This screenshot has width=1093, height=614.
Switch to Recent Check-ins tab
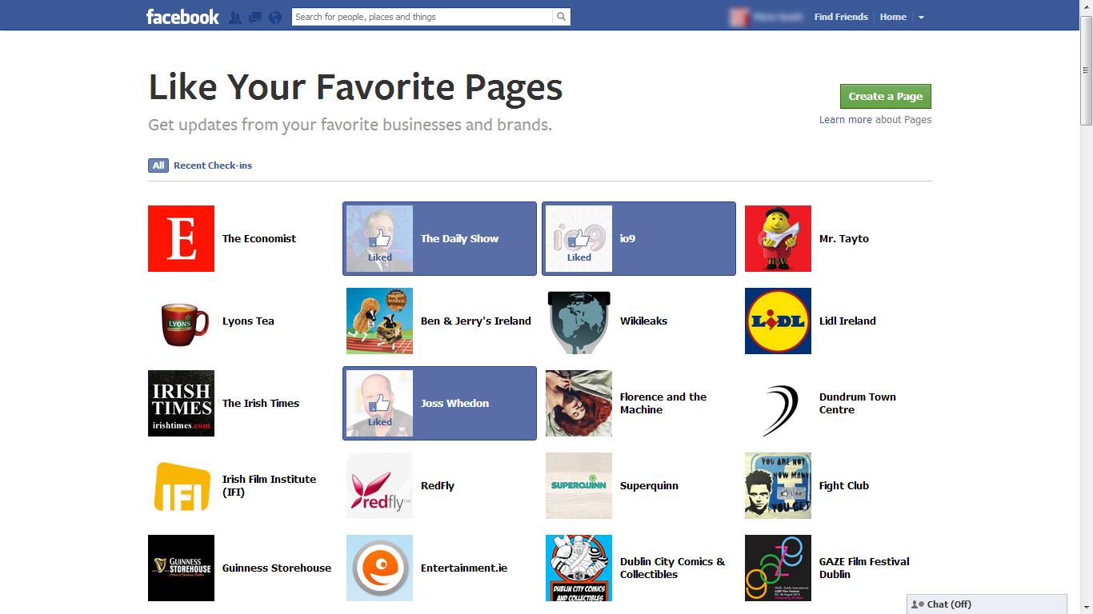(x=213, y=165)
